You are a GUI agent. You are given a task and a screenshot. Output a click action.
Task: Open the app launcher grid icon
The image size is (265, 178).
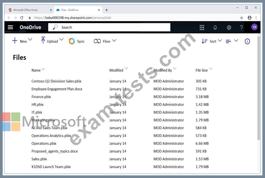pos(202,27)
